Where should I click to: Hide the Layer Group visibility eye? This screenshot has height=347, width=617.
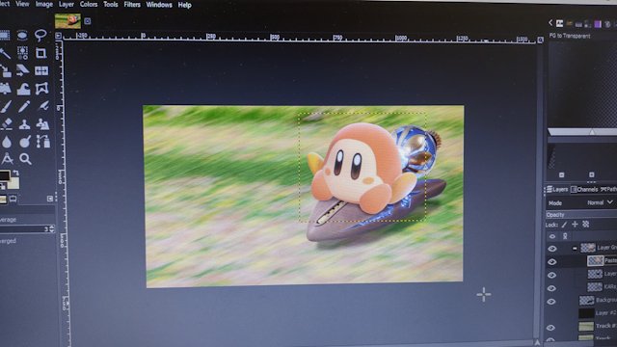[x=552, y=249]
